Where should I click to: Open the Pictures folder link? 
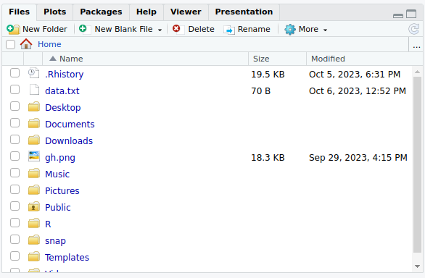pyautogui.click(x=62, y=191)
